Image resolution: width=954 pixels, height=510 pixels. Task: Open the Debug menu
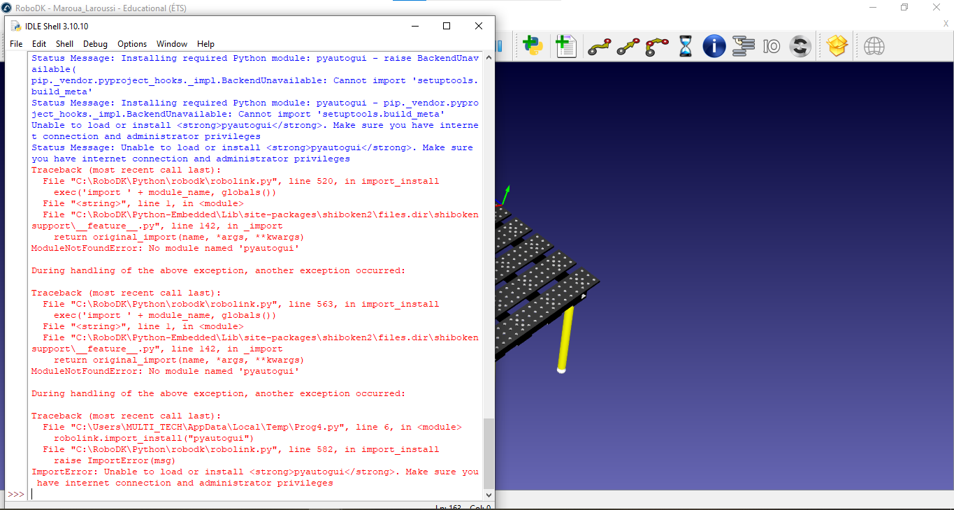click(x=95, y=44)
